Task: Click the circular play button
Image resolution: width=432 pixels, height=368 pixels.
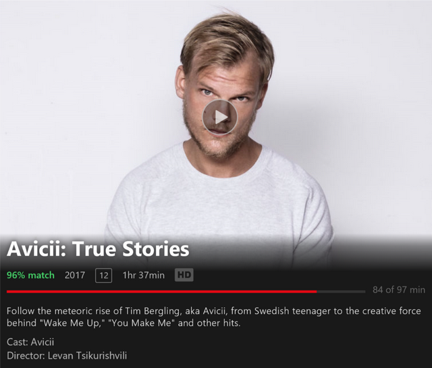Action: [x=219, y=117]
